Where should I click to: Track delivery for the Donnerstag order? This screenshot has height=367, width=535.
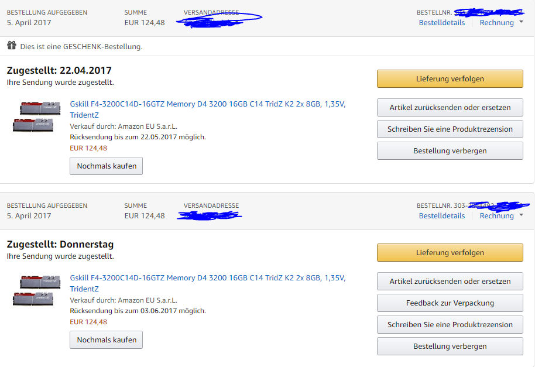click(450, 253)
